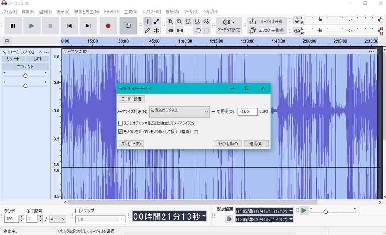Expand the time signature denominator dropdown
Viewport: 386px width, 235px height.
point(58,219)
